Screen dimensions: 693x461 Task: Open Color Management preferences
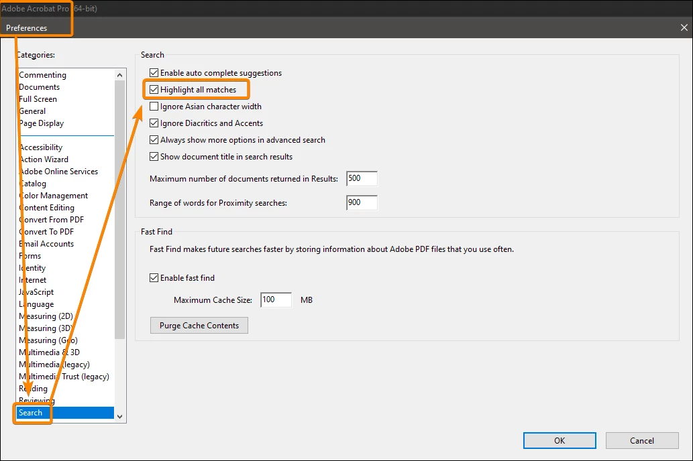(53, 196)
